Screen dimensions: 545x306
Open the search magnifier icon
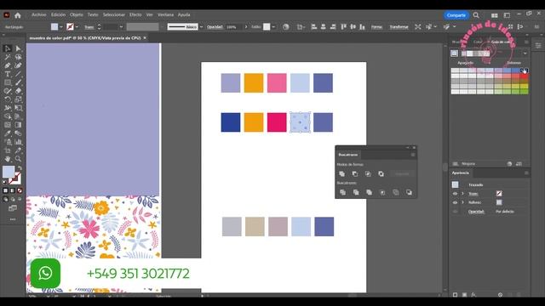[x=476, y=15]
